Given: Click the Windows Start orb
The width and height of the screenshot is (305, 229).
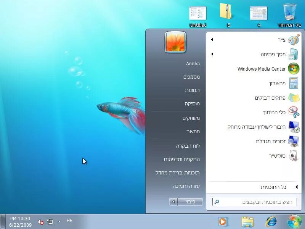Looking at the screenshot, I should coord(294,222).
